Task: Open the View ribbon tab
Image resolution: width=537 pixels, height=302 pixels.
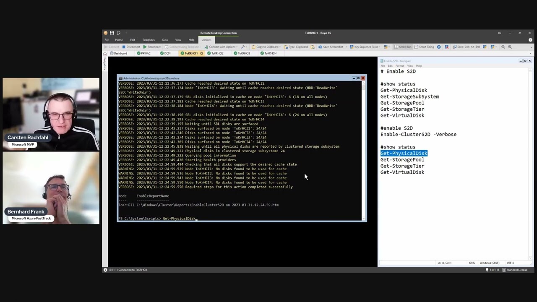Action: (x=178, y=40)
